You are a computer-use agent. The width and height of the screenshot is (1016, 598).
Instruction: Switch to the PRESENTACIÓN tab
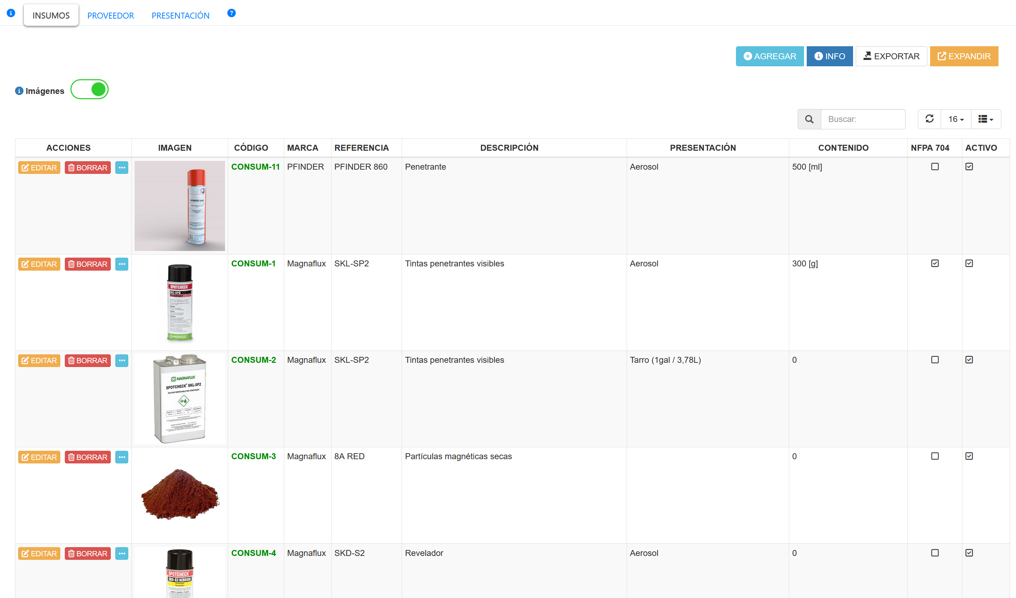180,16
